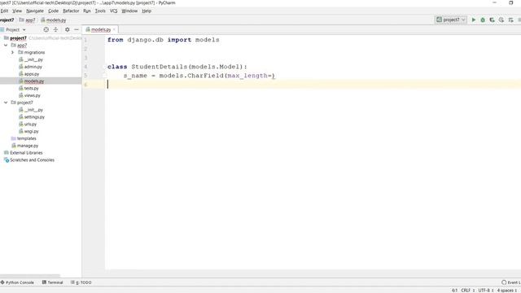The height and width of the screenshot is (293, 521).
Task: Open the Refactor menu
Action: tap(71, 11)
